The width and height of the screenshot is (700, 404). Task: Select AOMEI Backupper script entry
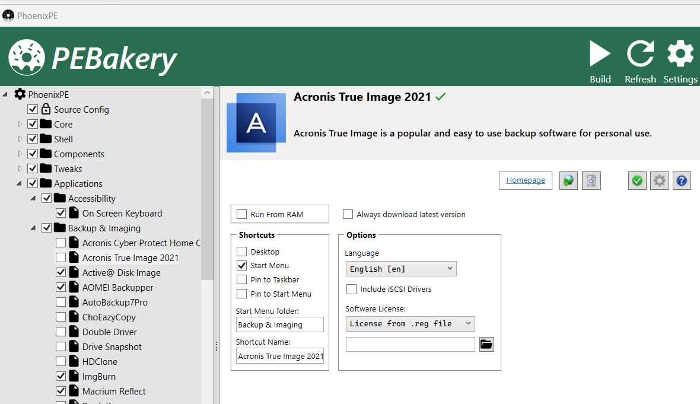[x=117, y=288]
